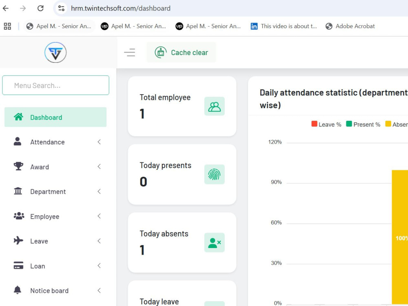Expand the Award menu chevron
Image resolution: width=408 pixels, height=306 pixels.
pos(99,166)
